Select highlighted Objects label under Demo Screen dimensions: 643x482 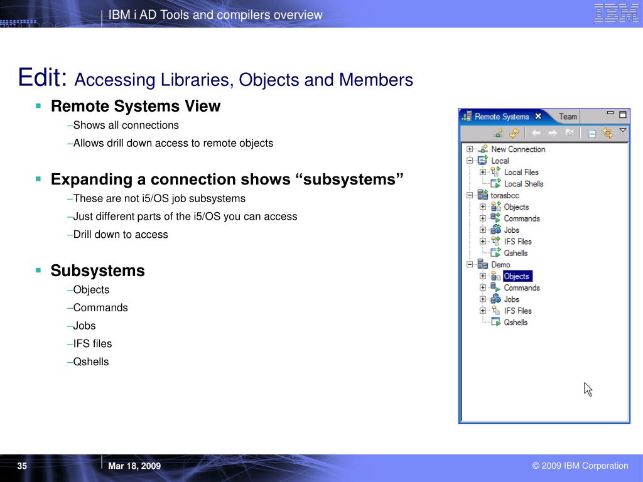click(517, 276)
